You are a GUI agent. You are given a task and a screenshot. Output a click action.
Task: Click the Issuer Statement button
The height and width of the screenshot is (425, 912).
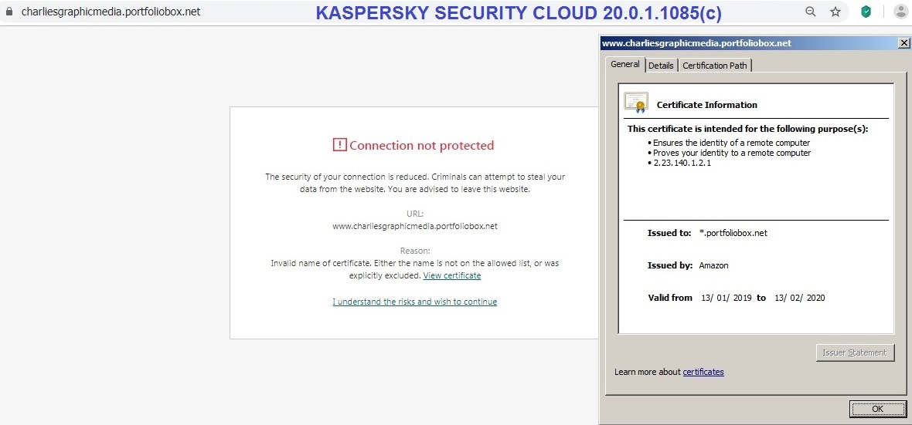tap(855, 352)
